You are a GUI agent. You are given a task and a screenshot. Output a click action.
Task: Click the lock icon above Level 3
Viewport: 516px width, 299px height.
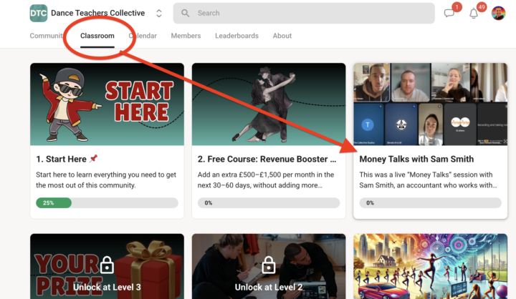[107, 265]
